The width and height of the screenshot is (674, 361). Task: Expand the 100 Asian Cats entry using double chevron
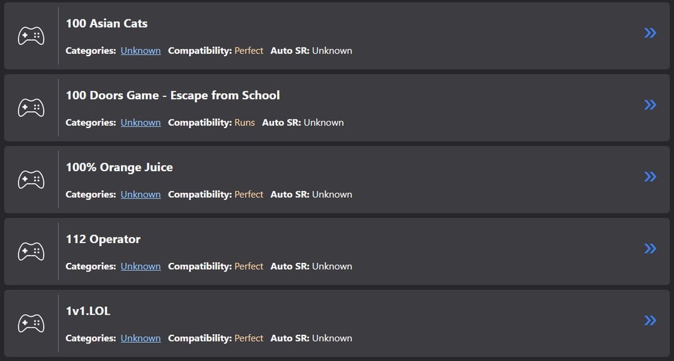click(650, 32)
